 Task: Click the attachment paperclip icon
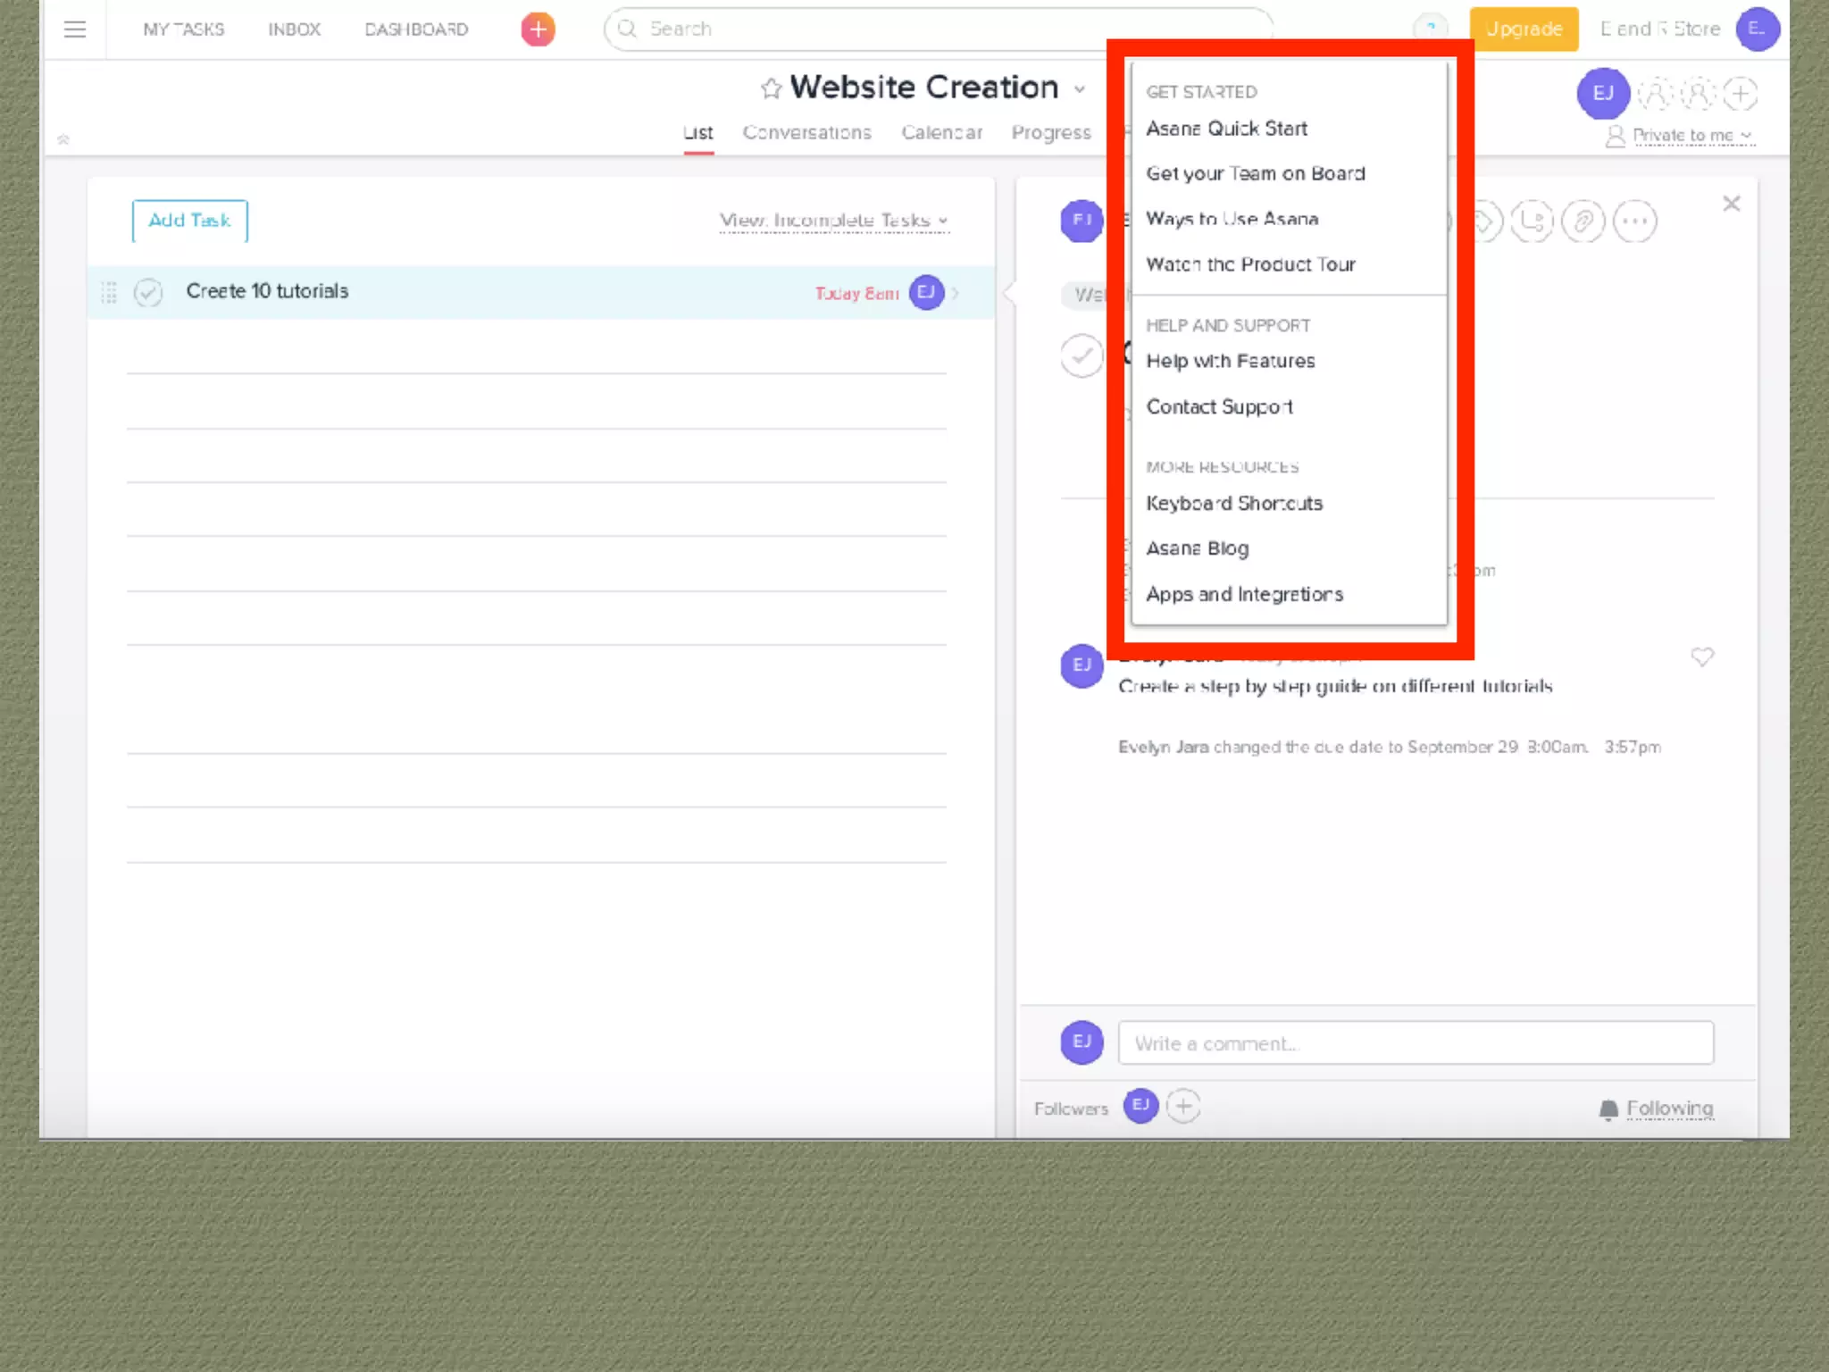coord(1583,221)
